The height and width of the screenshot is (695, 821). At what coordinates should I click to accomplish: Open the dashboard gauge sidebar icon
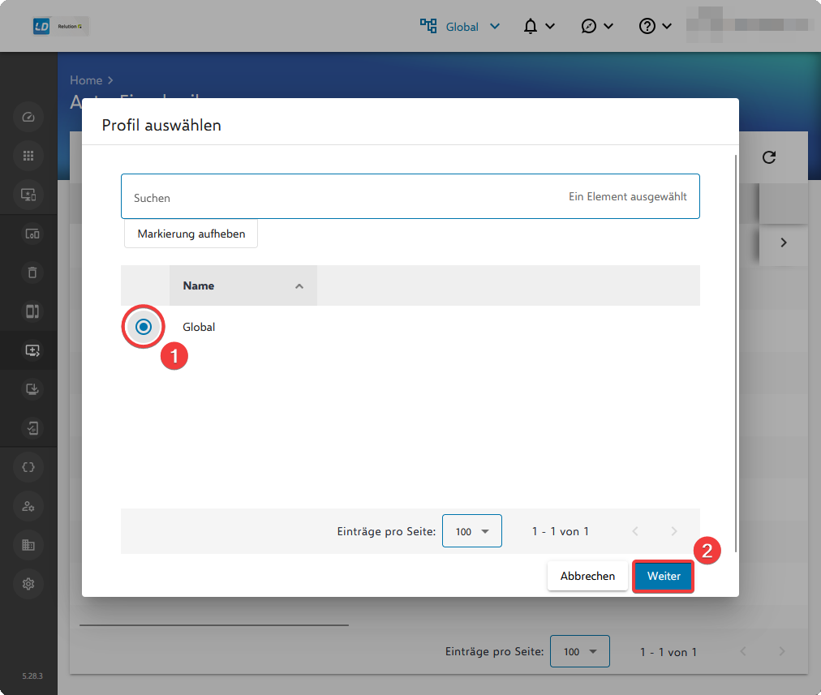tap(28, 117)
